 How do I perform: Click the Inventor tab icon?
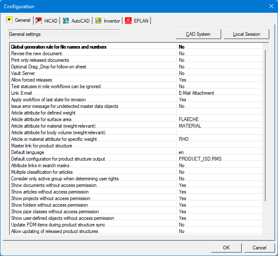(98, 21)
